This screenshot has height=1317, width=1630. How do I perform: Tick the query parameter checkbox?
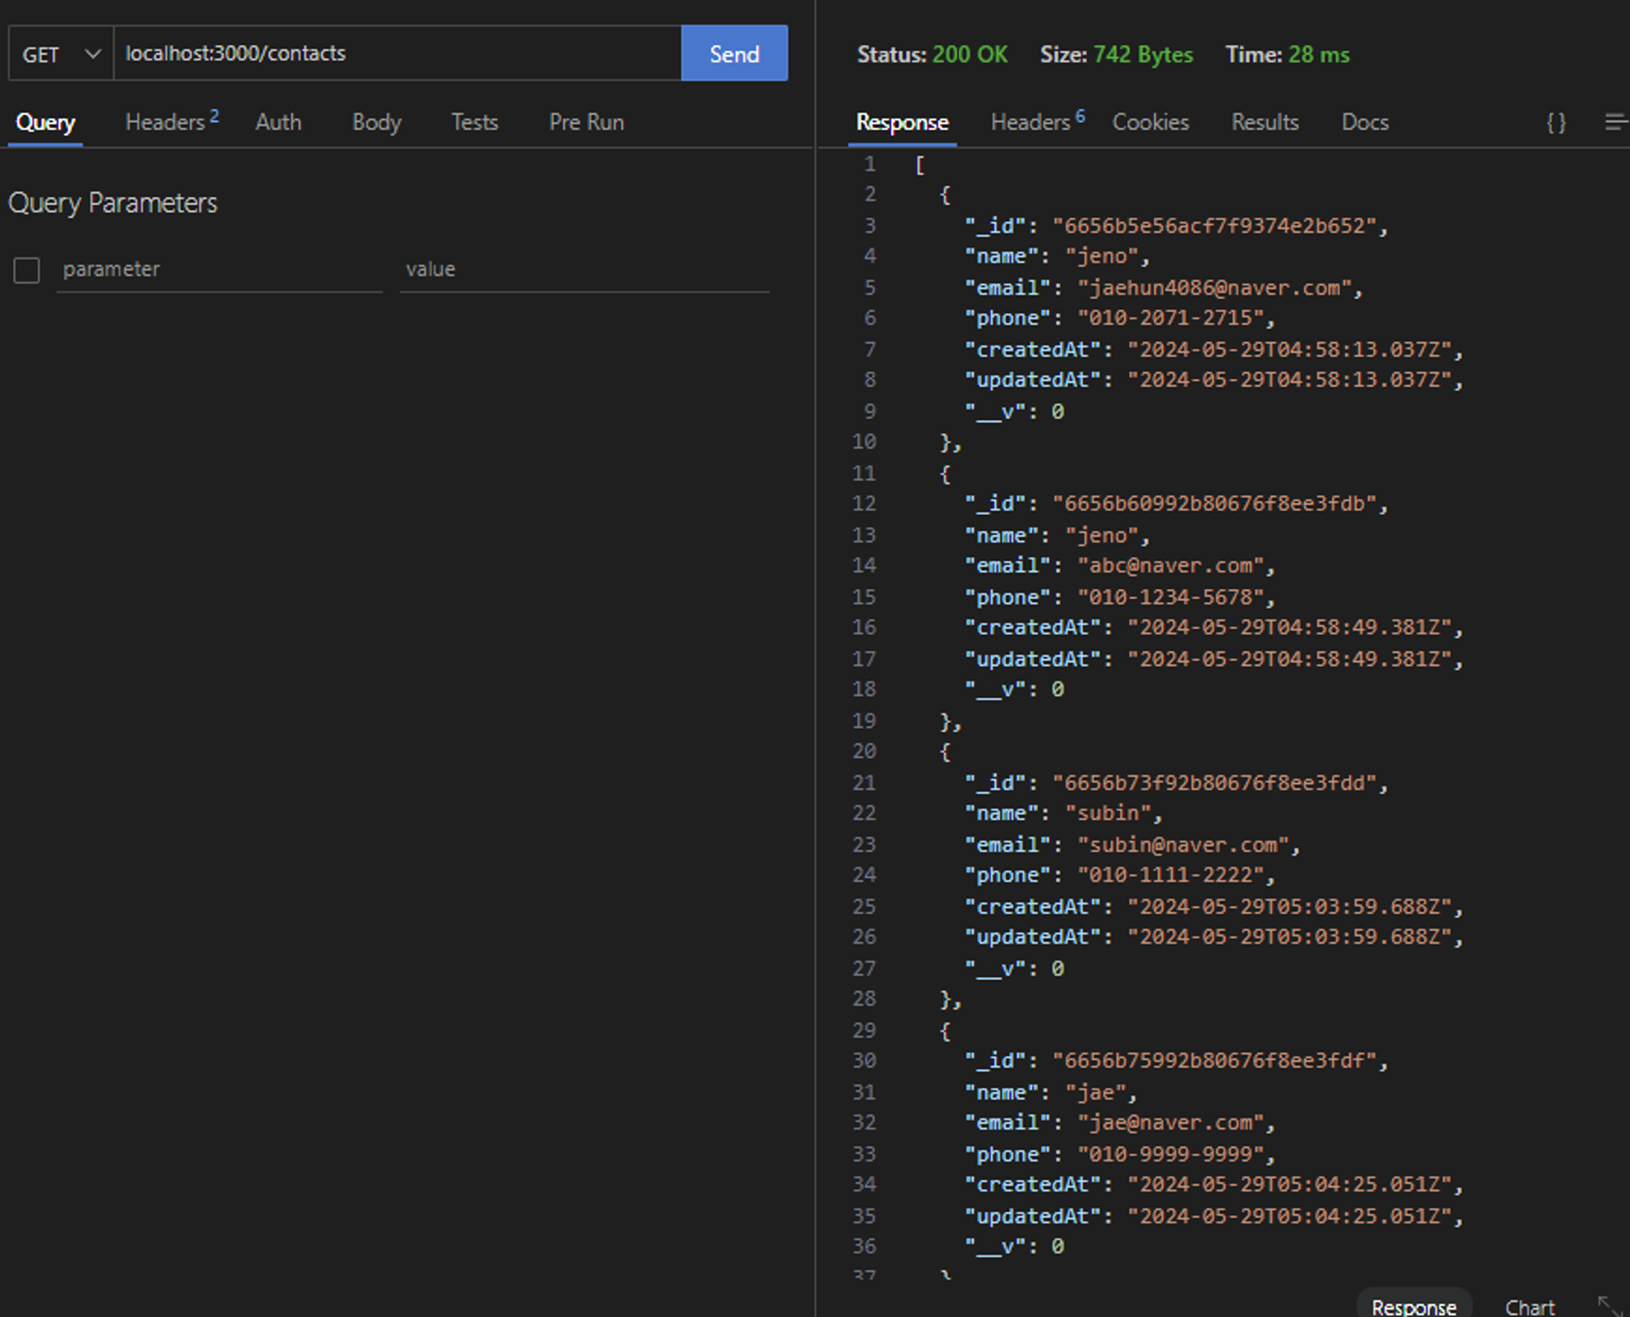coord(27,270)
